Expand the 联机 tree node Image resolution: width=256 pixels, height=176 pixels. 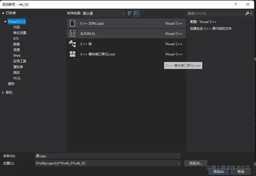pyautogui.click(x=3, y=93)
